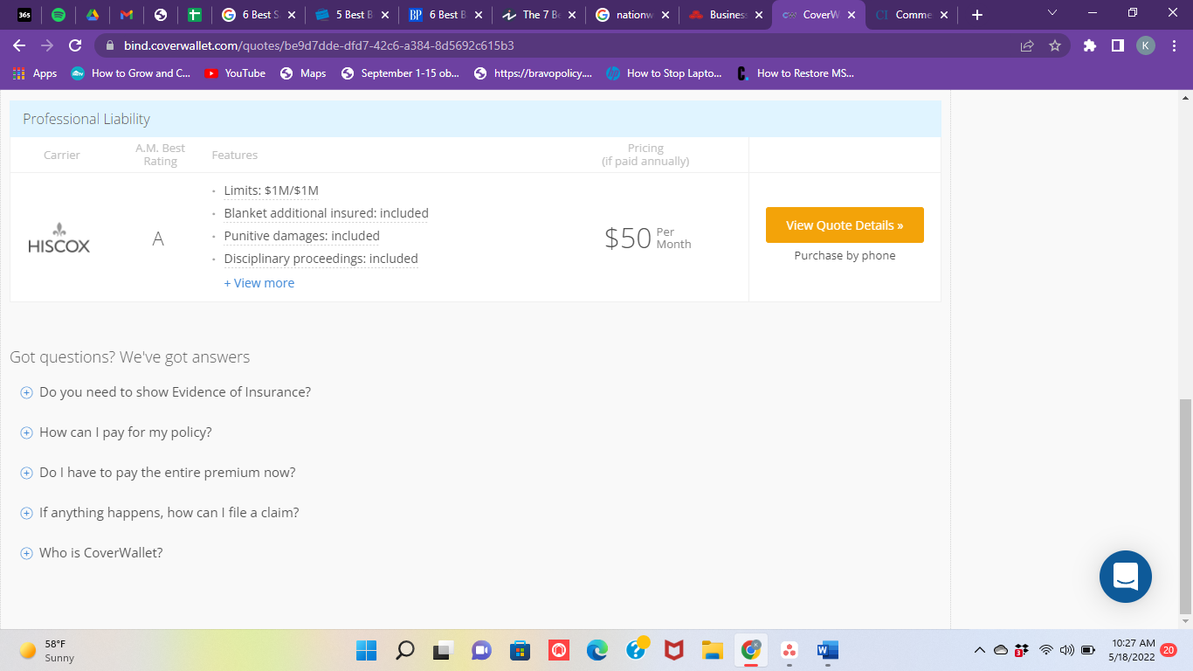Expand 'How can I pay for my policy?'
1193x671 pixels.
(x=115, y=432)
